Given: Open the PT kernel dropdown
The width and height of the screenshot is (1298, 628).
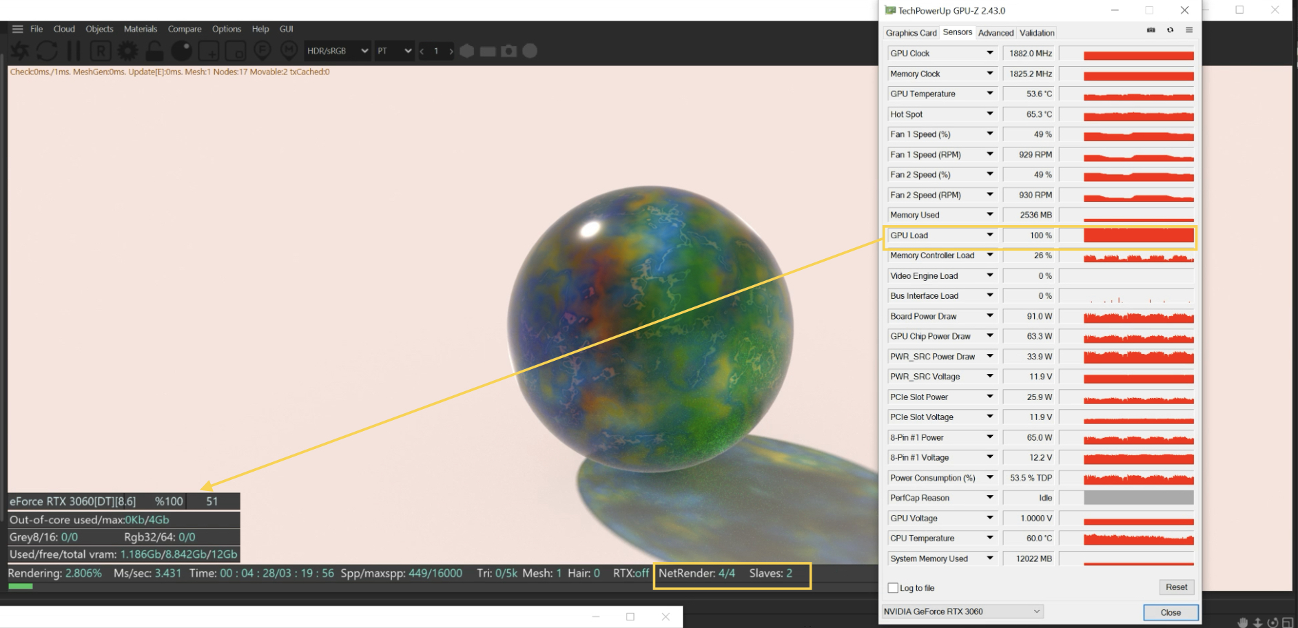Looking at the screenshot, I should click(x=394, y=51).
